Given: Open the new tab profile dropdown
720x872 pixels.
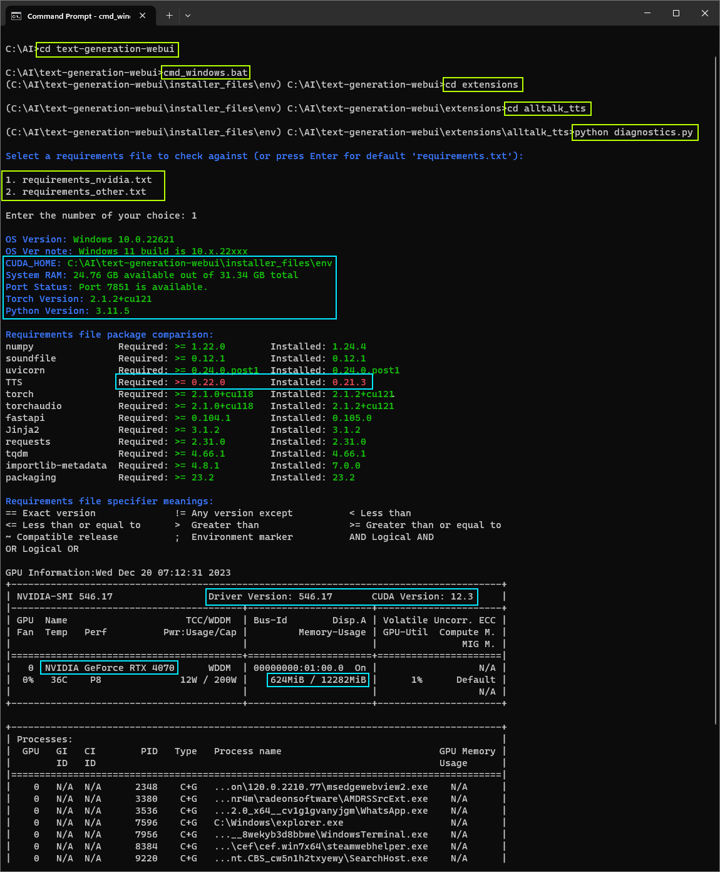Looking at the screenshot, I should (188, 16).
